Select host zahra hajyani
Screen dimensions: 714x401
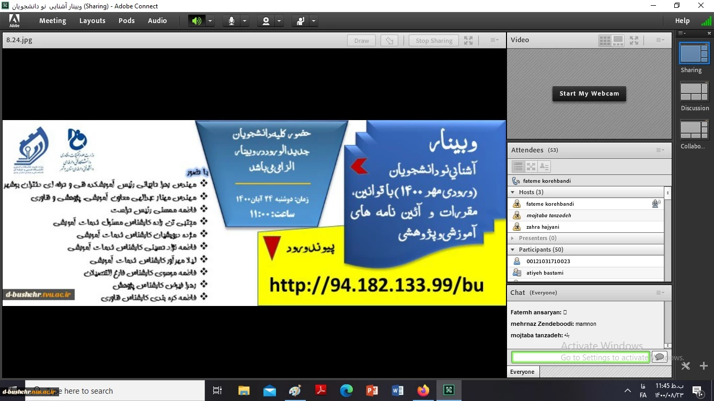point(586,227)
